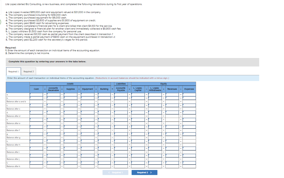Select the Cash field in row e.
Image resolution: width=284 pixels, height=178 pixels.
pyautogui.click(x=36, y=120)
